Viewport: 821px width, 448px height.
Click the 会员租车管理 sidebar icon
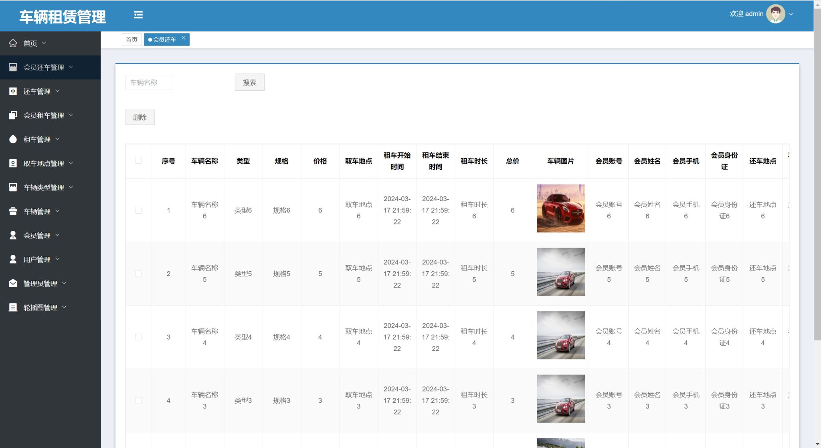(13, 115)
